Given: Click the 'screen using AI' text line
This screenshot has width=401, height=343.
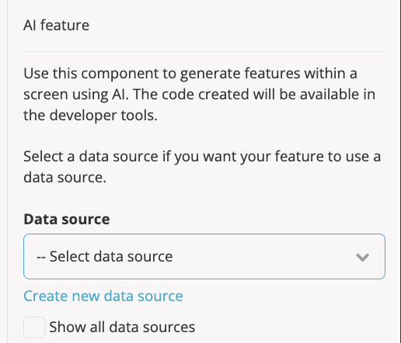Looking at the screenshot, I should [75, 95].
